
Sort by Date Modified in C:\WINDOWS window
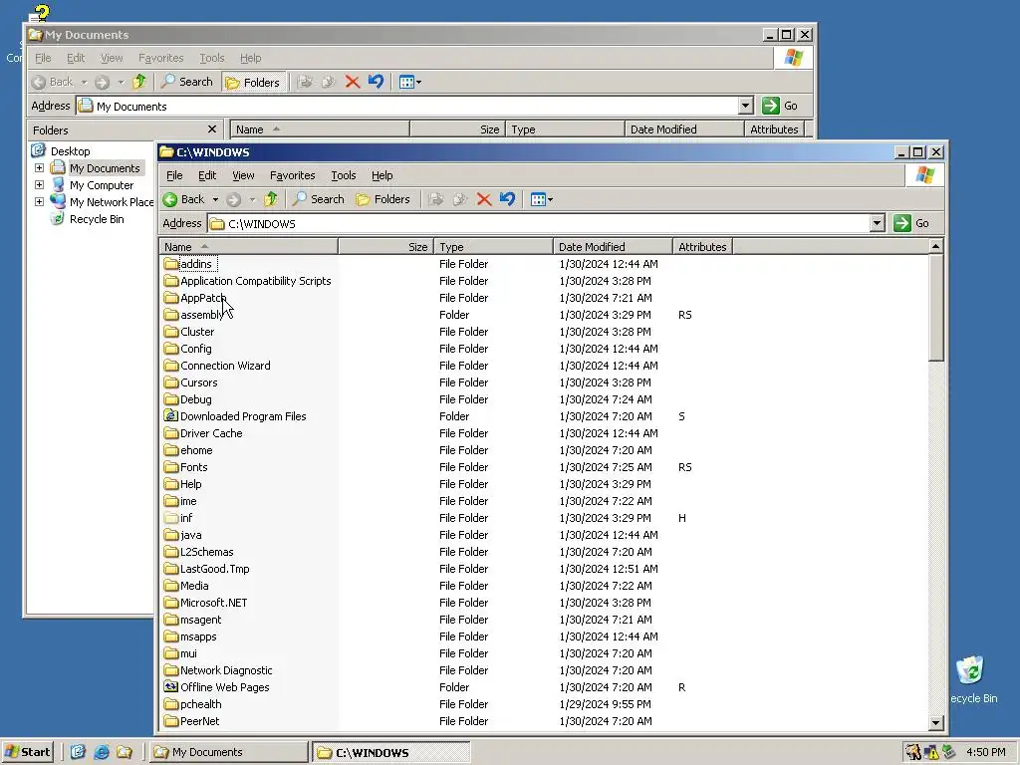pos(613,247)
